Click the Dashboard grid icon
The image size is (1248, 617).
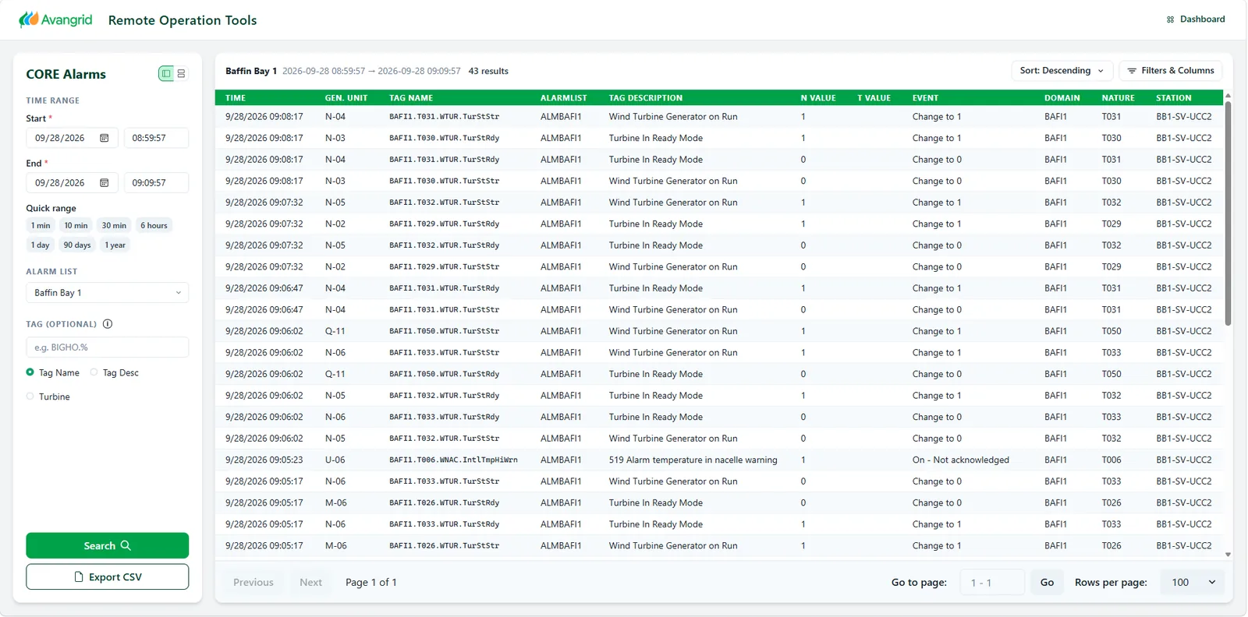pos(1170,19)
